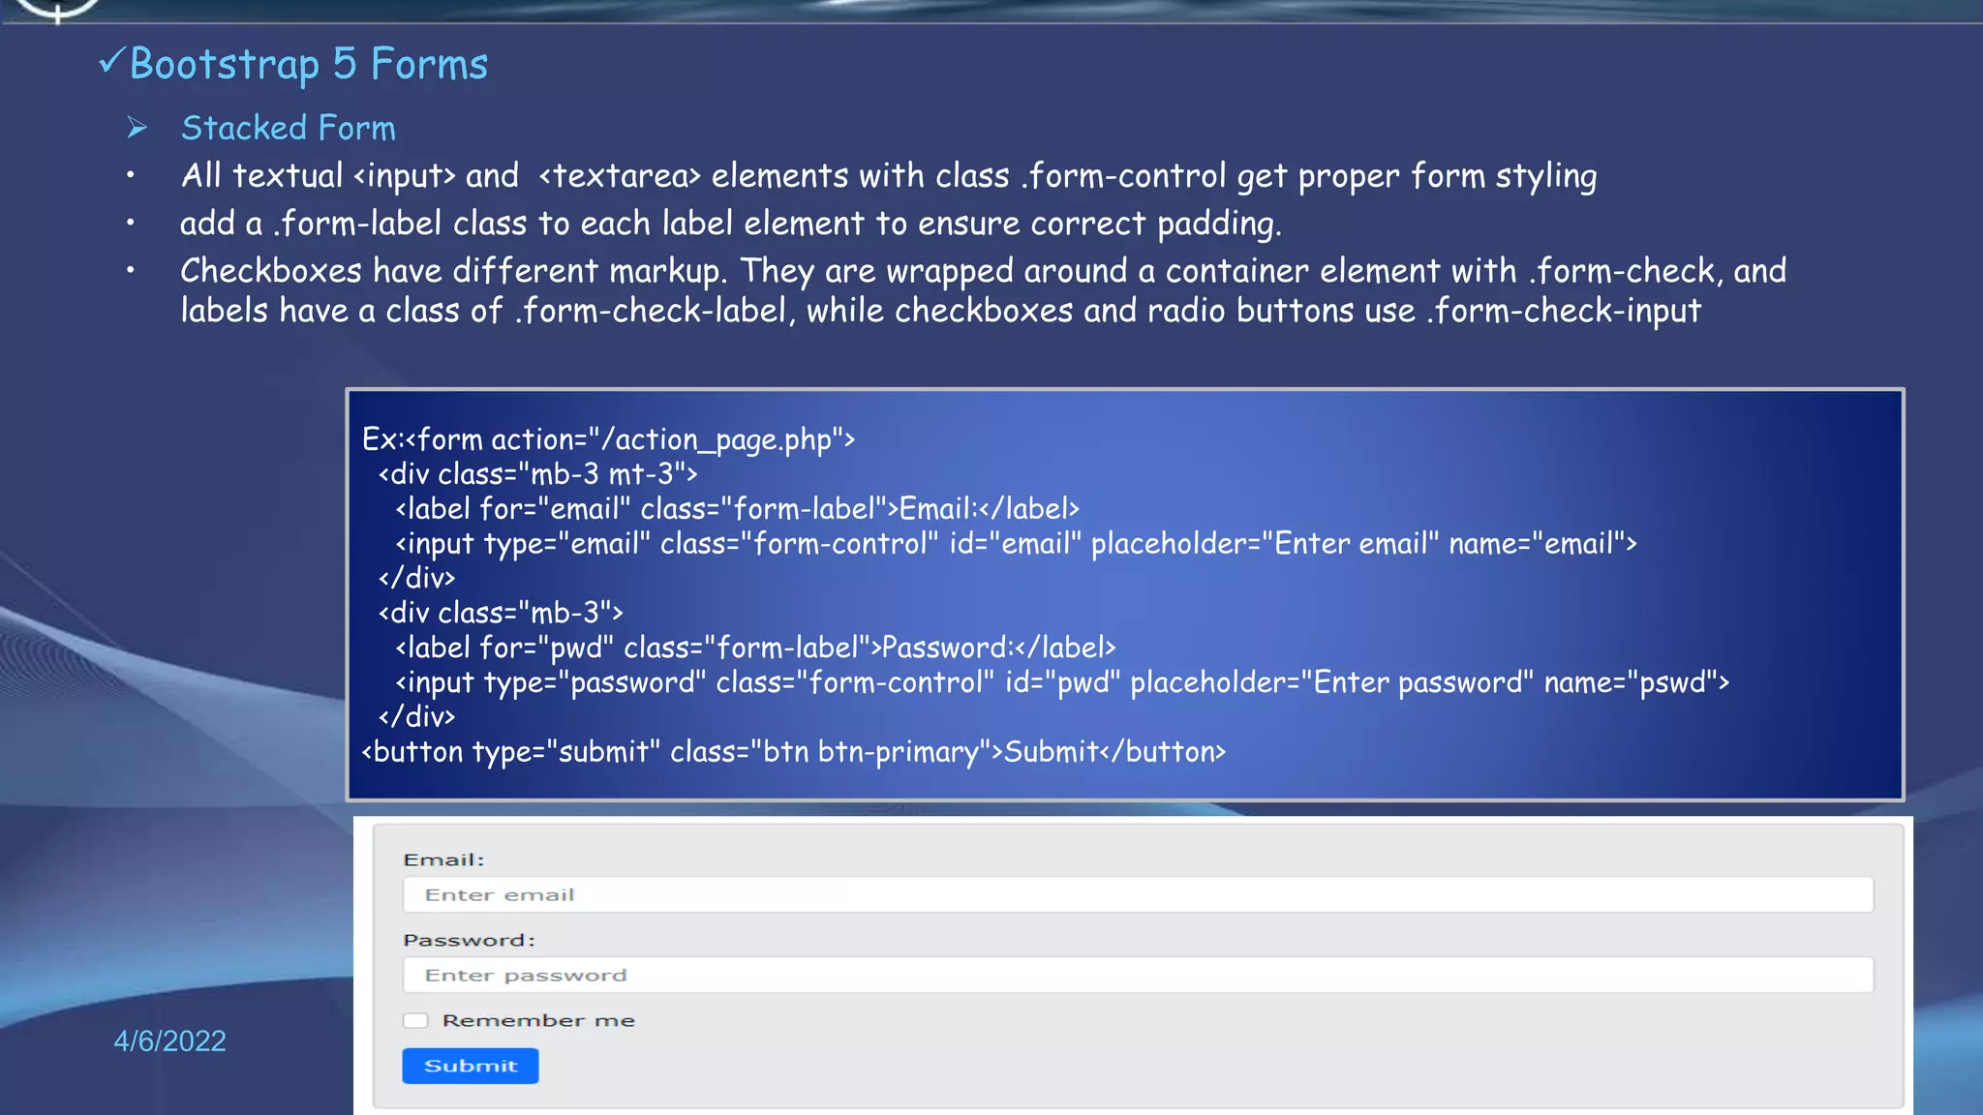Viewport: 1983px width, 1115px height.
Task: Click the line 'labels have a class of .form-check-label'
Action: pyautogui.click(x=940, y=311)
